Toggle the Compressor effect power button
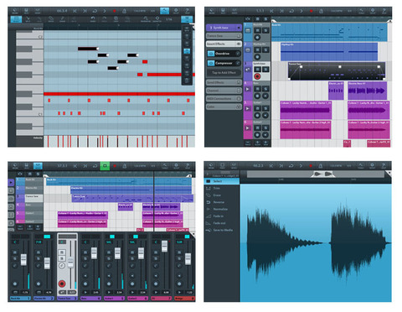This screenshot has height=312, width=402. click(211, 63)
